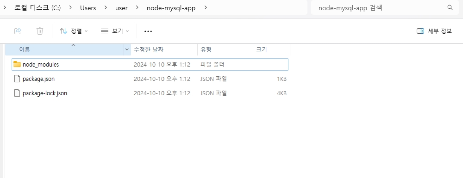
Task: Expand the 이름 column filter arrow
Action: (x=127, y=49)
